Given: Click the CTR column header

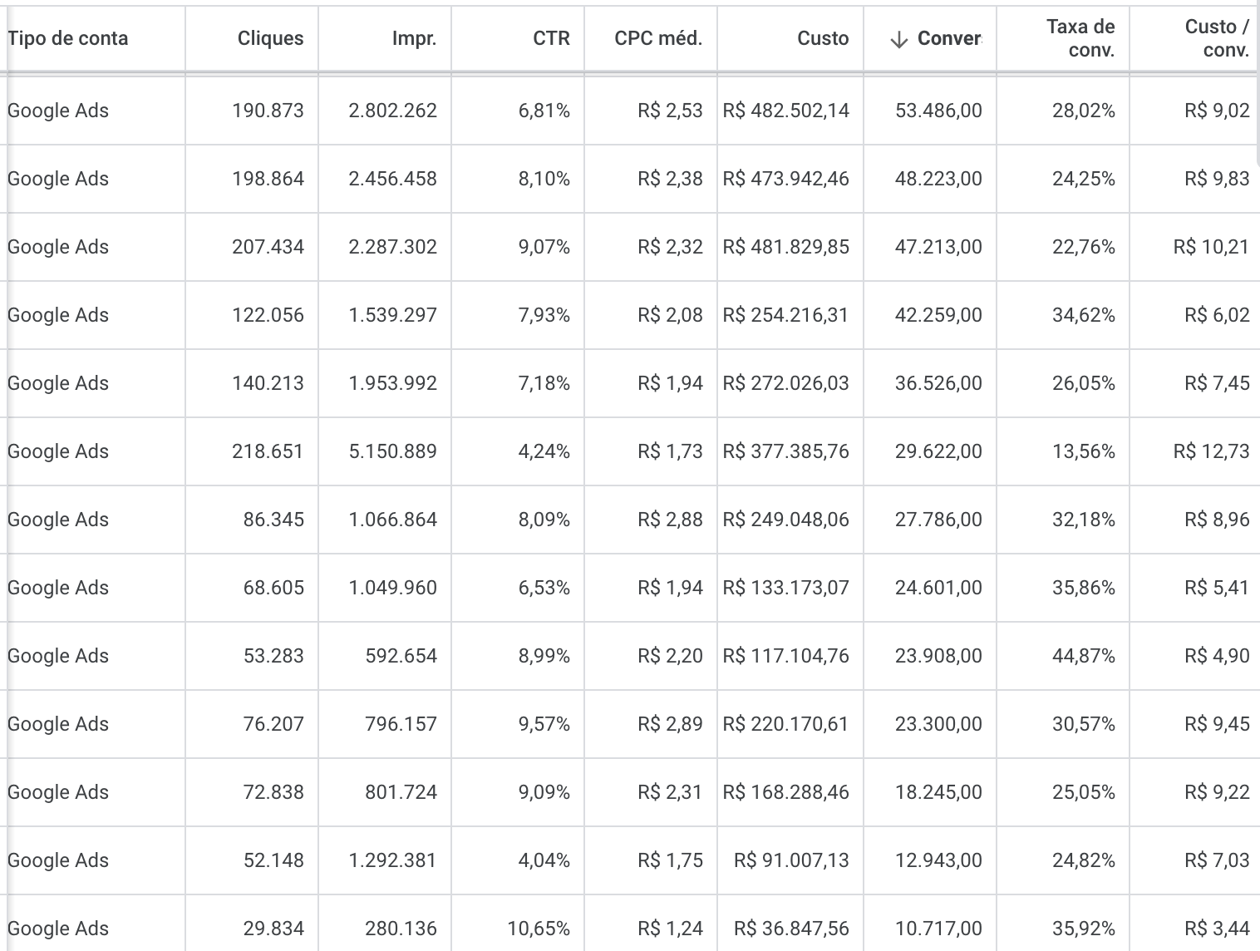Looking at the screenshot, I should [552, 38].
